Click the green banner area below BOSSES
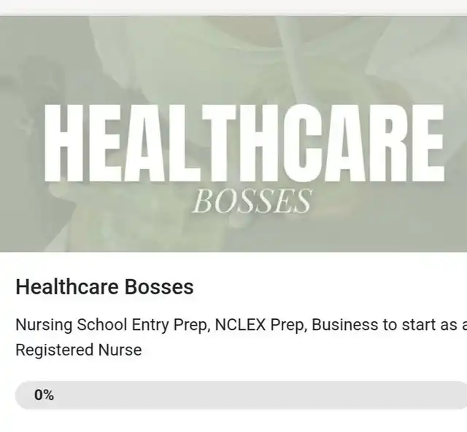 tap(252, 233)
